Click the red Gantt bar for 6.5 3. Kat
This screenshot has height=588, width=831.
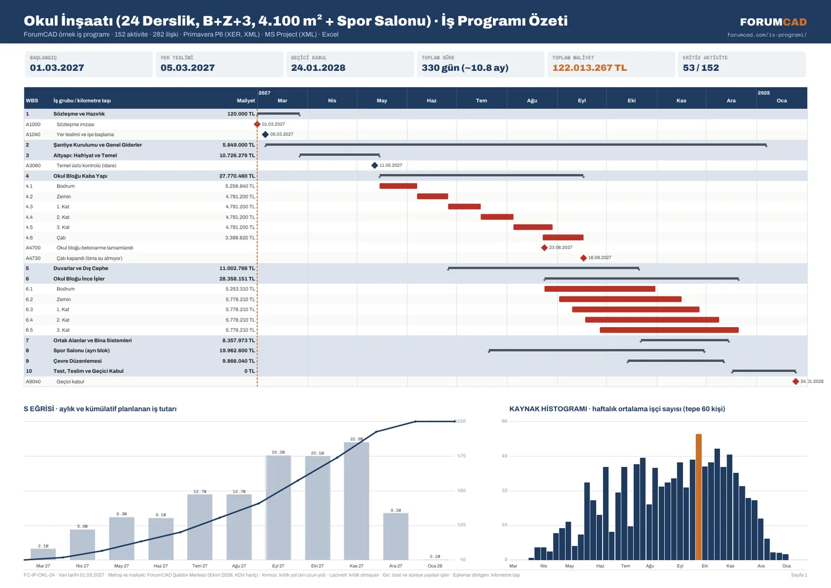[x=669, y=330]
